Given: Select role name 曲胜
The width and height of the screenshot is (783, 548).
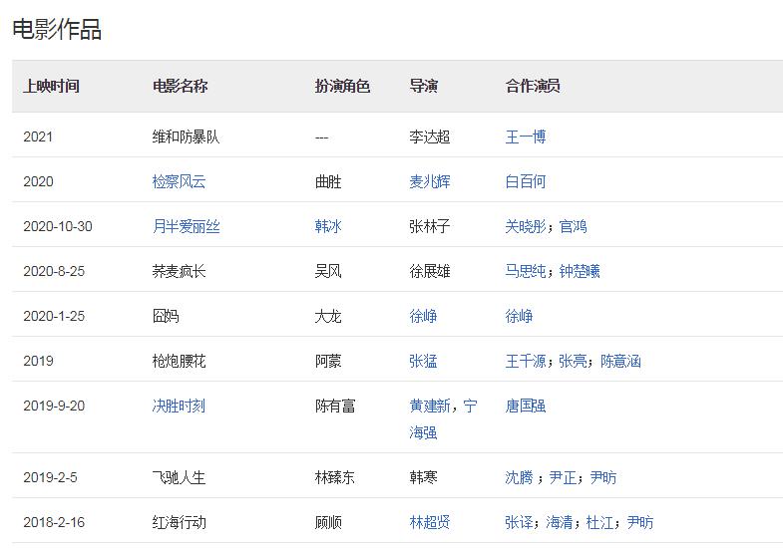Looking at the screenshot, I should 328,181.
